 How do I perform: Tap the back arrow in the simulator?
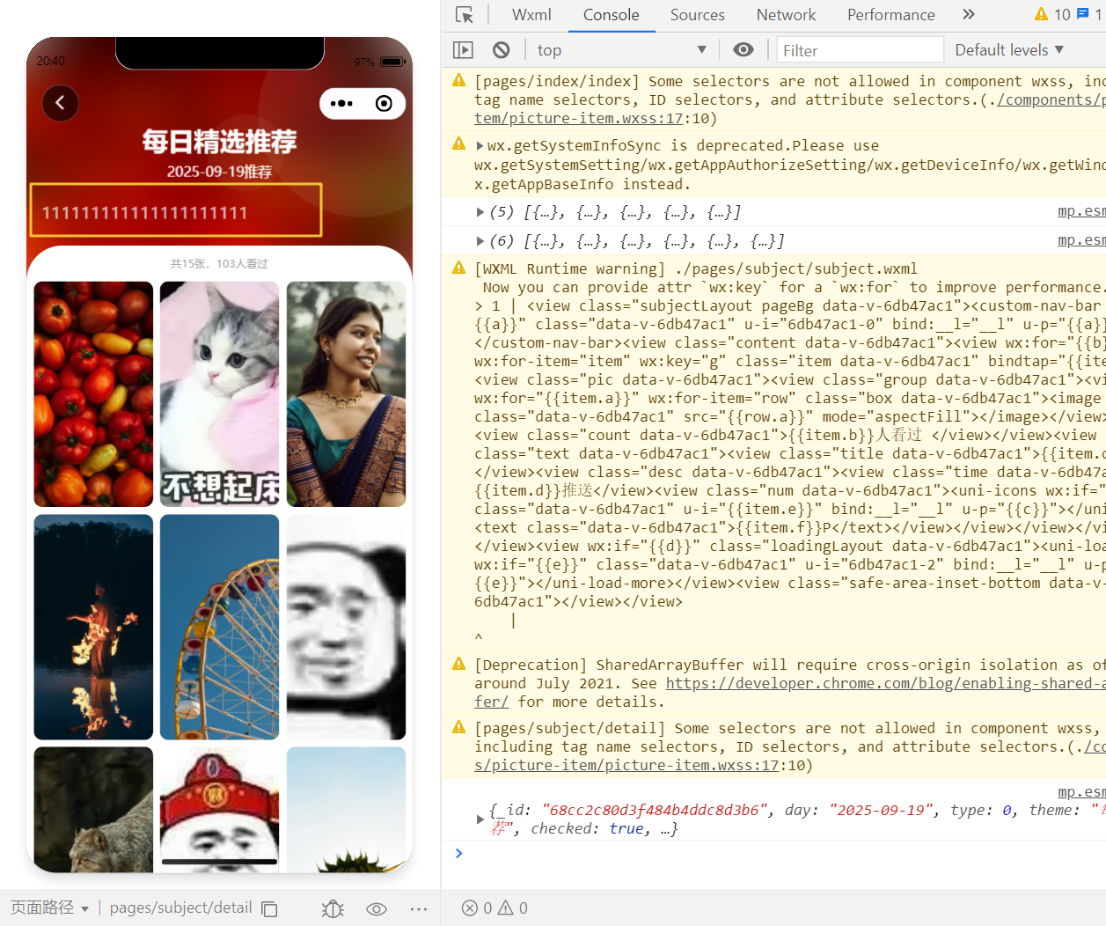(61, 103)
